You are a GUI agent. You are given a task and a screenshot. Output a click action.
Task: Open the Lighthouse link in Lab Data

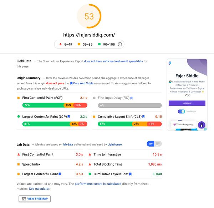pos(114,144)
